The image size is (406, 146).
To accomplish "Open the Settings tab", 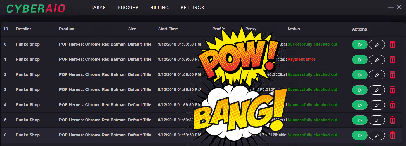I will (x=192, y=8).
